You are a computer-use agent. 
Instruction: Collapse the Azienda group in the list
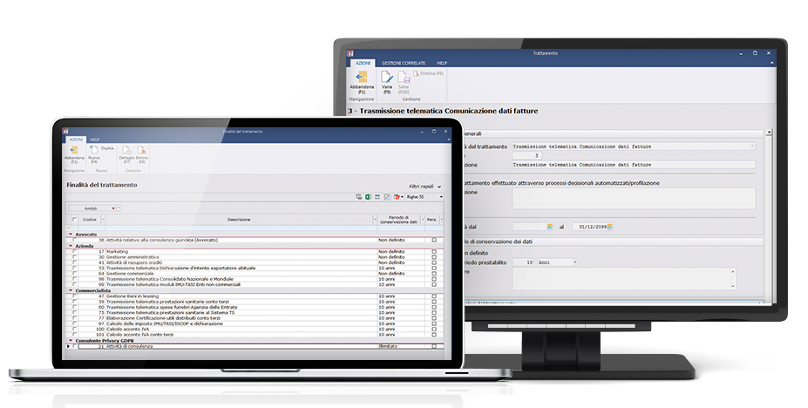[69, 246]
